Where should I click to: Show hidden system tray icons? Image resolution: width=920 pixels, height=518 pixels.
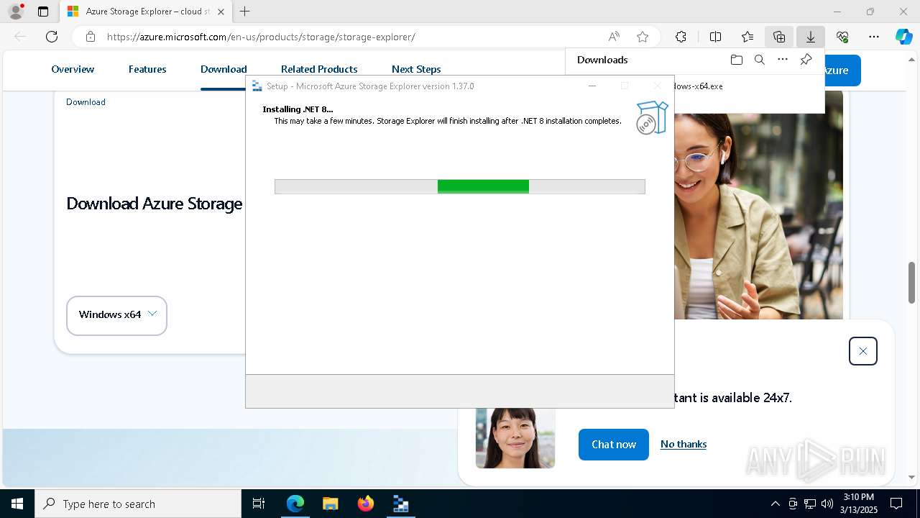[775, 504]
